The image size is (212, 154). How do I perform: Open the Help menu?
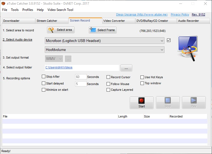(x=40, y=10)
